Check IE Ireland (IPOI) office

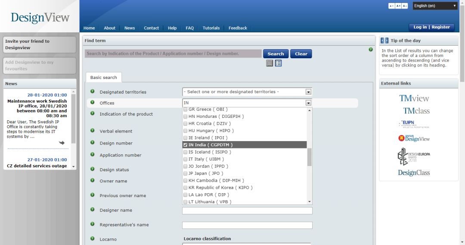[x=185, y=138]
